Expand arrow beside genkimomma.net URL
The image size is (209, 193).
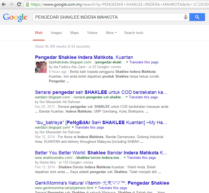tap(96, 188)
